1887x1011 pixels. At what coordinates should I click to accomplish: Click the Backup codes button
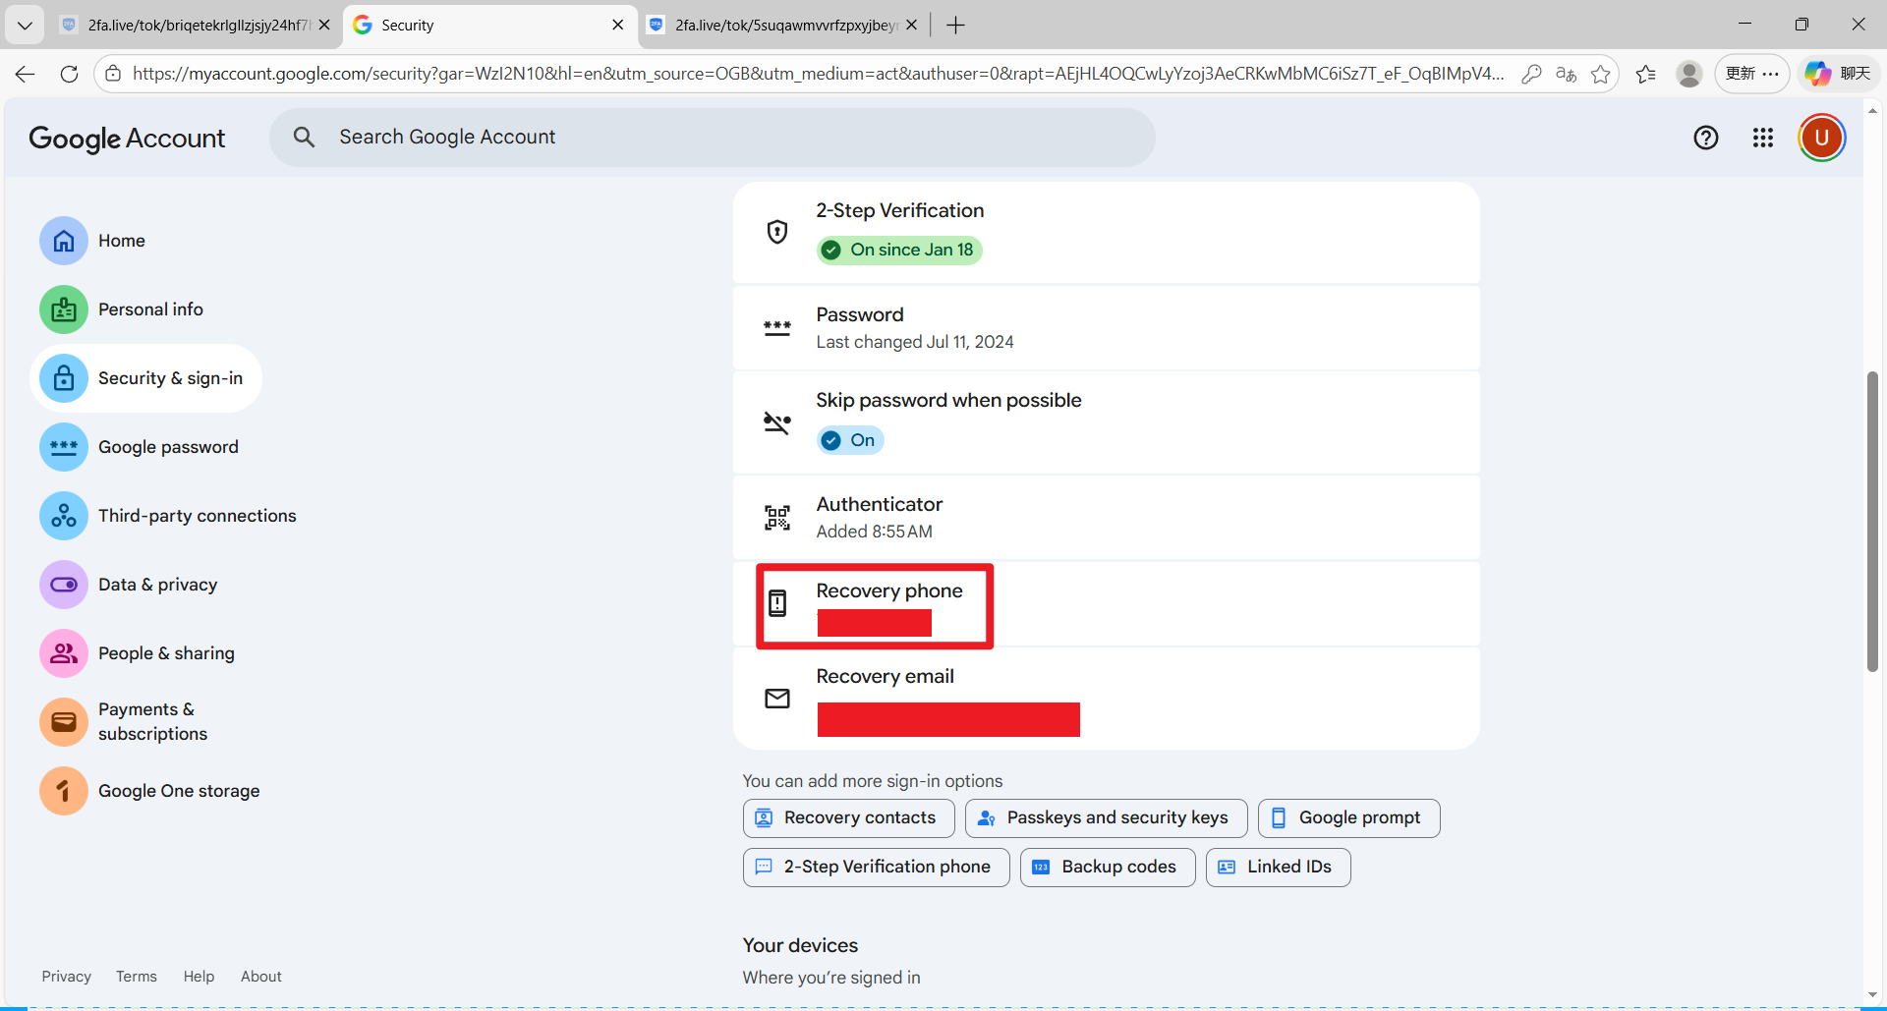(x=1107, y=867)
